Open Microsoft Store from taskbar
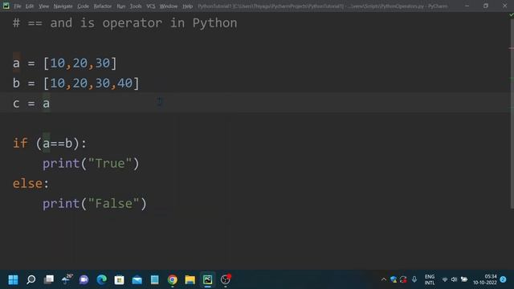The image size is (514, 289). tap(120, 279)
